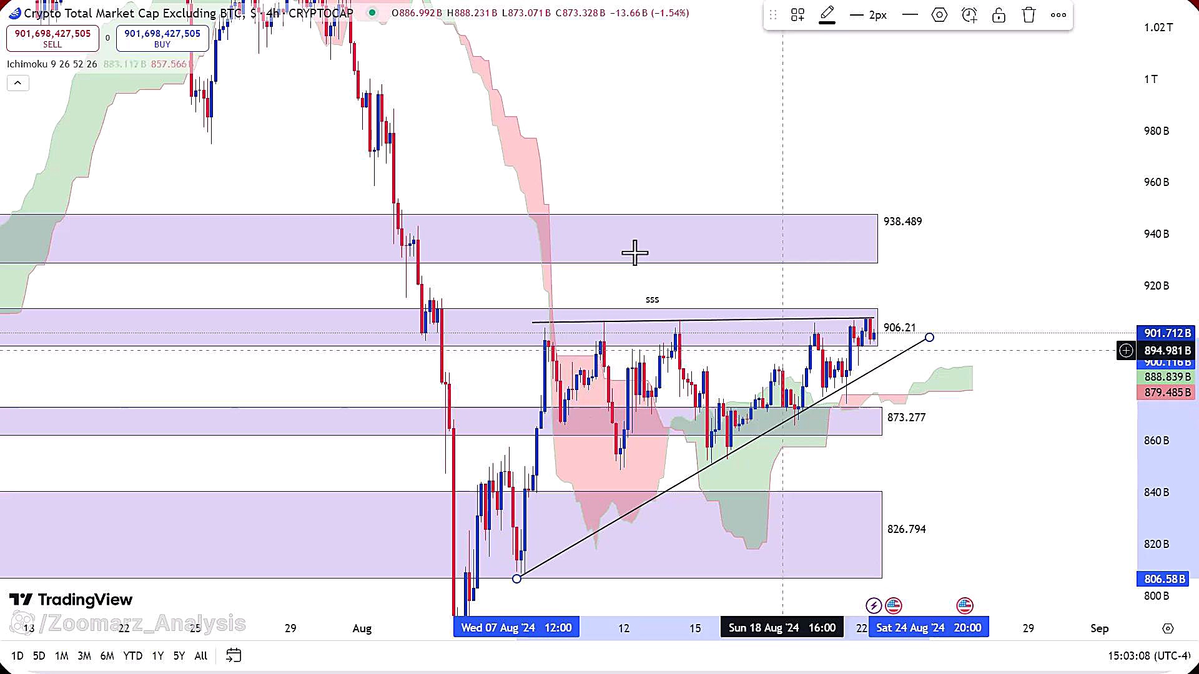Click trendline lower anchor point

click(516, 579)
